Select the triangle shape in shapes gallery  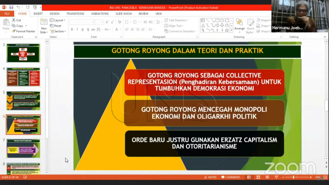click(x=203, y=25)
